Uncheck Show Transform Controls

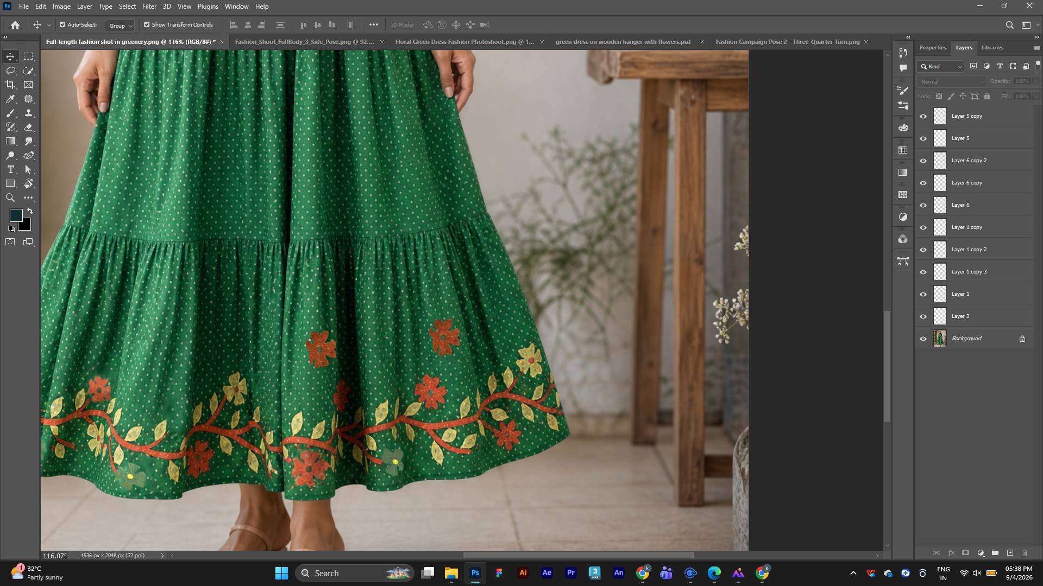(x=147, y=24)
